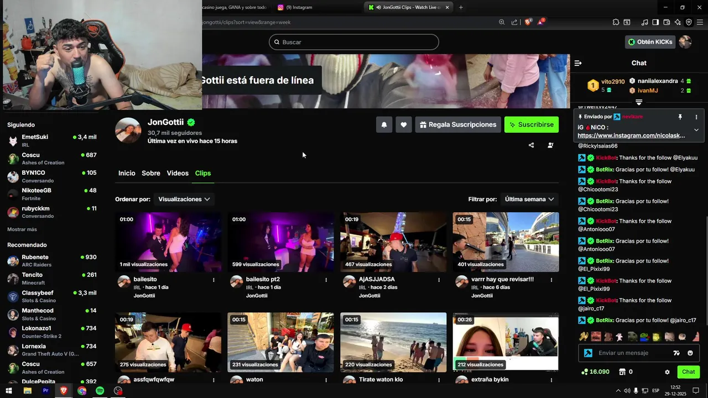The height and width of the screenshot is (398, 708).
Task: Click the green Suscribirse button
Action: [532, 125]
